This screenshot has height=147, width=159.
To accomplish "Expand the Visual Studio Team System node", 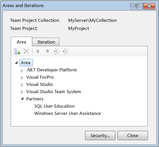I will tap(22, 92).
